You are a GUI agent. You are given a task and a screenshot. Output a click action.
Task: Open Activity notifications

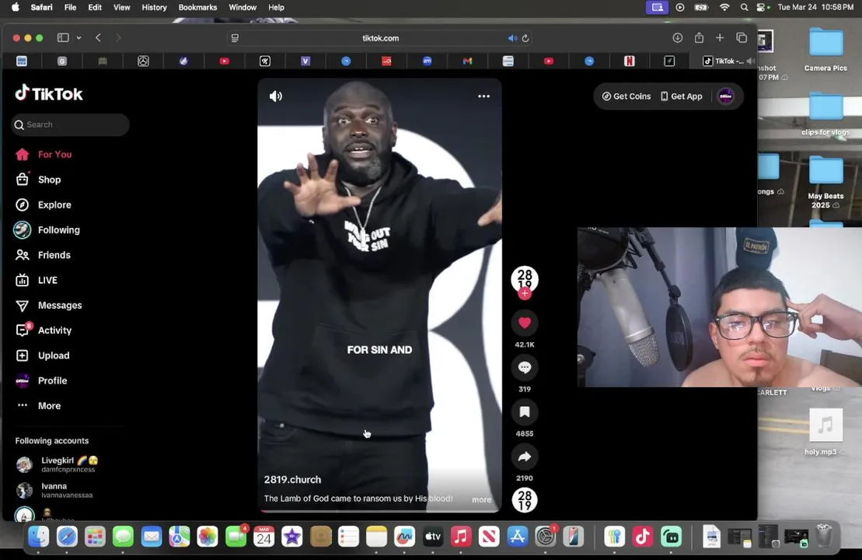(x=44, y=330)
